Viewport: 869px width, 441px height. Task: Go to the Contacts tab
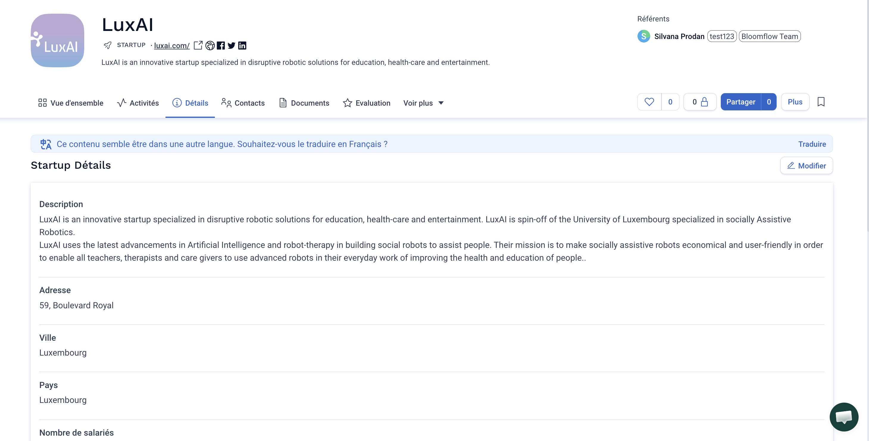tap(243, 103)
